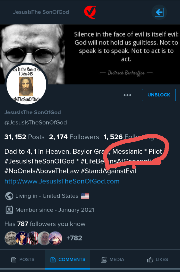Go to the LIKES tab

pos(157,260)
